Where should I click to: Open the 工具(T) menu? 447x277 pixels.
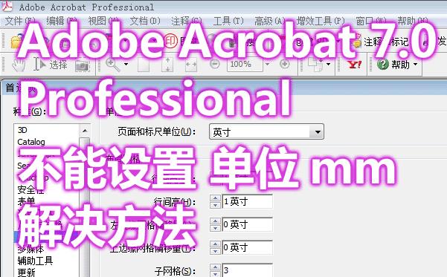pyautogui.click(x=228, y=21)
